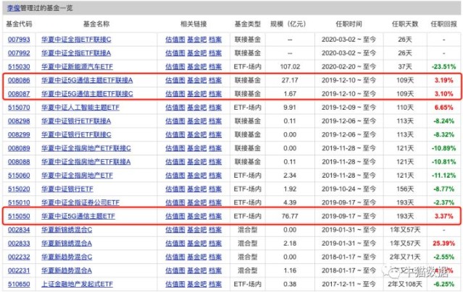Image resolution: width=463 pixels, height=292 pixels.
Task: Open 华夏中证5G通信主题ETF联接C fund page
Action: pyautogui.click(x=87, y=94)
